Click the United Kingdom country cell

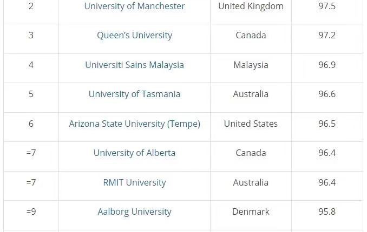pos(251,9)
